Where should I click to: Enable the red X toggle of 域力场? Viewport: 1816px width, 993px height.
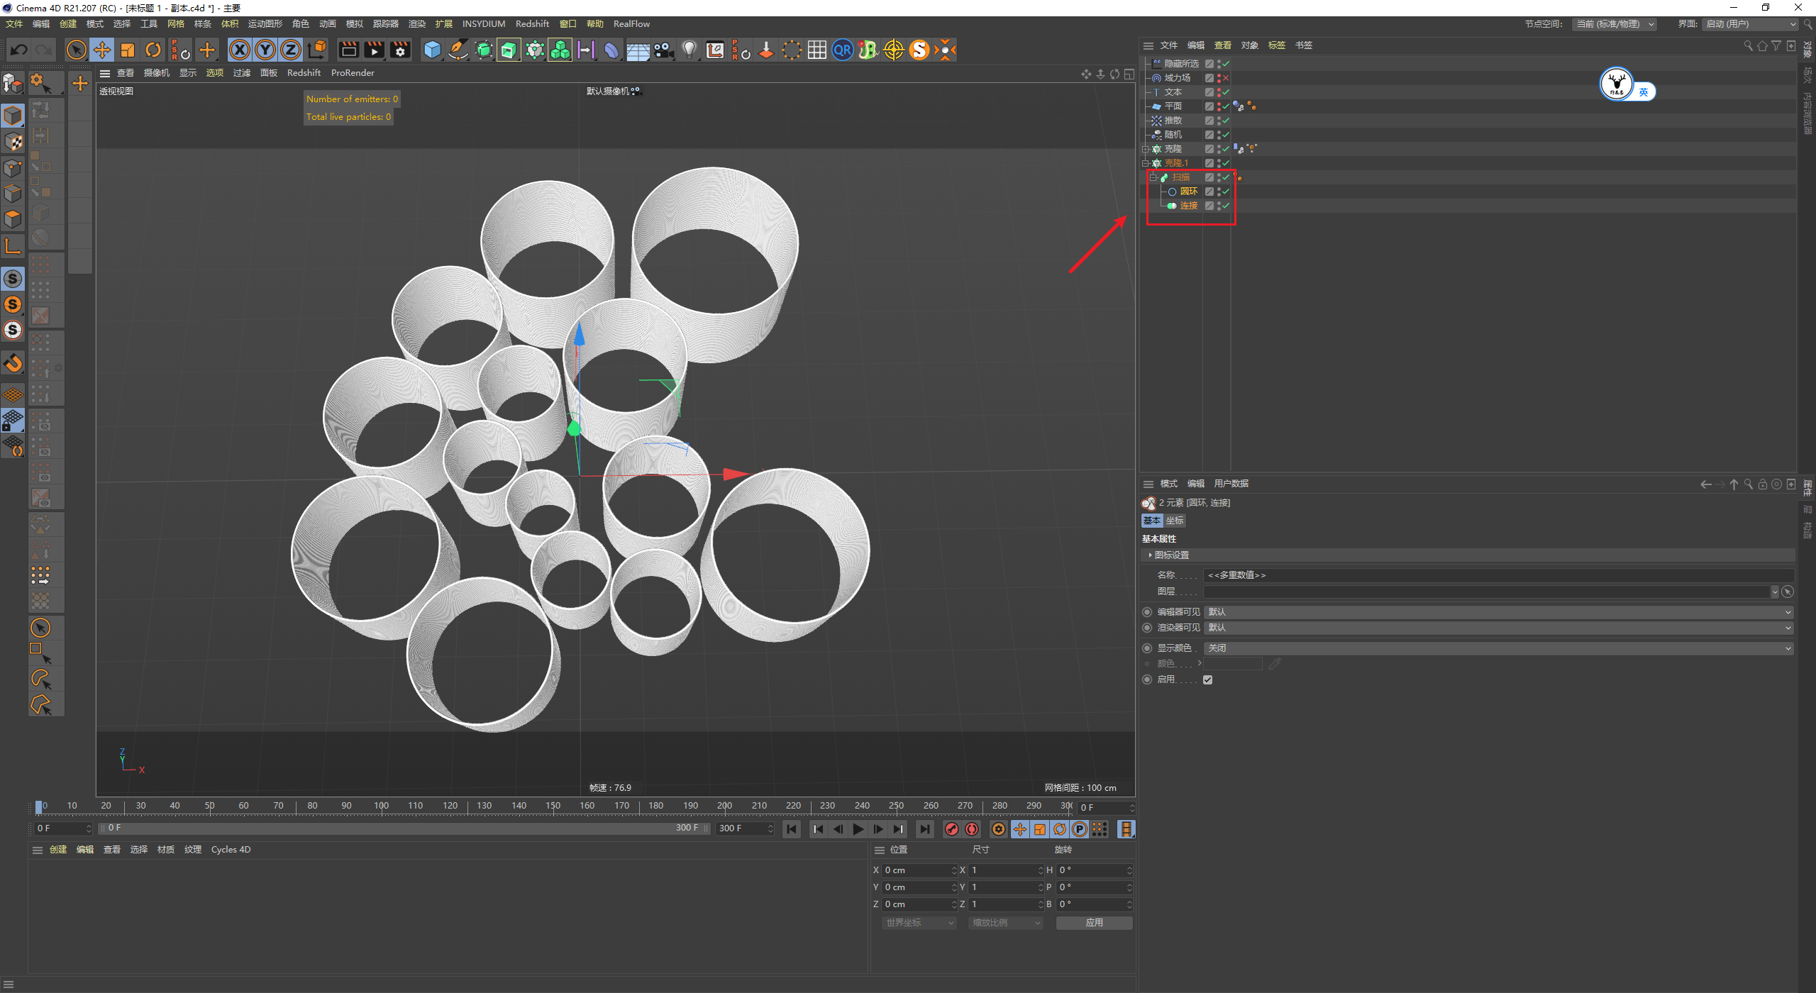1226,78
